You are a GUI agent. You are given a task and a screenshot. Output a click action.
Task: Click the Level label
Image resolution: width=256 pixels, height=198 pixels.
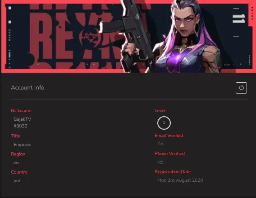point(160,111)
